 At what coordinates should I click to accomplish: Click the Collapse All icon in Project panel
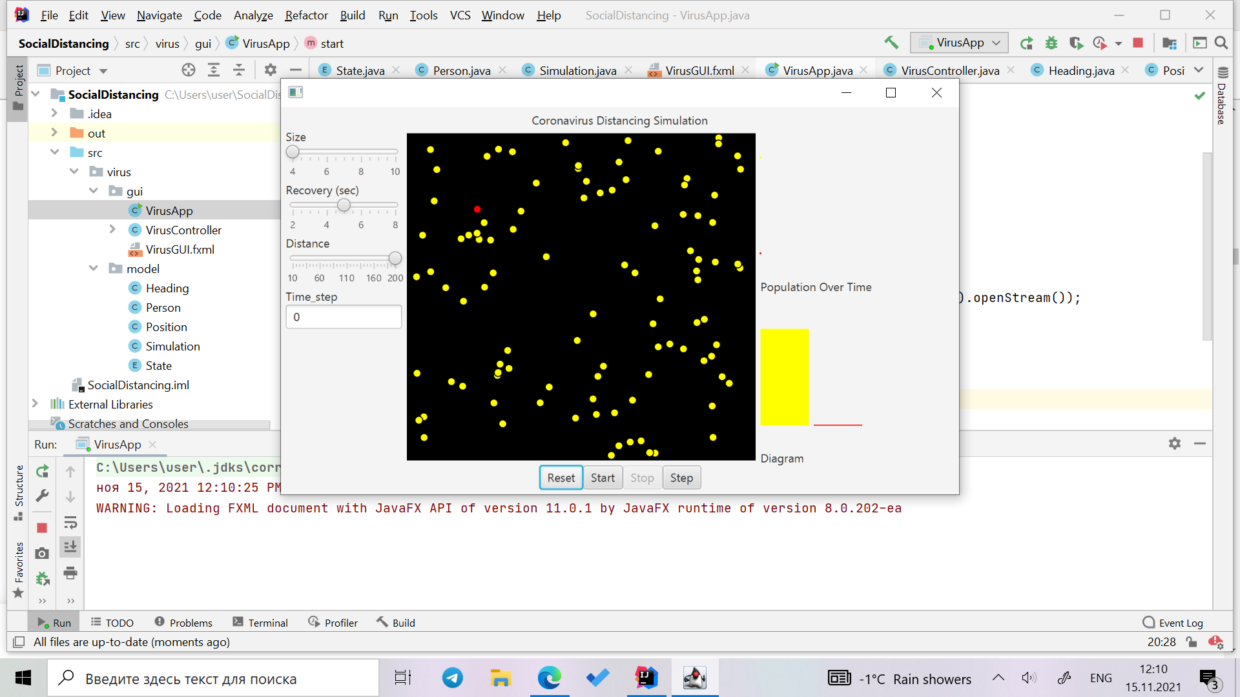(239, 70)
